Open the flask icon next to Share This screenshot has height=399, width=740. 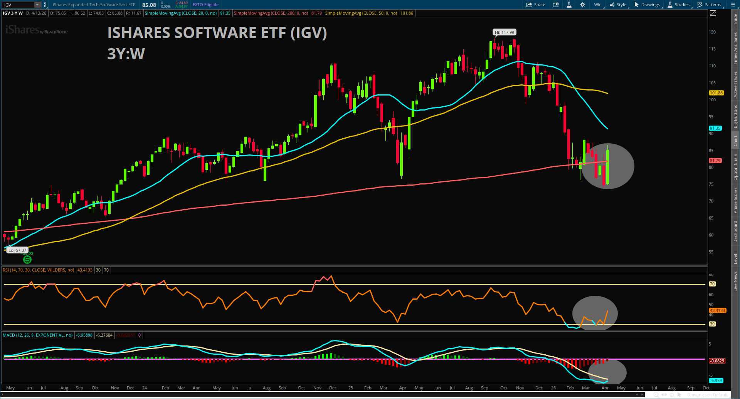569,5
